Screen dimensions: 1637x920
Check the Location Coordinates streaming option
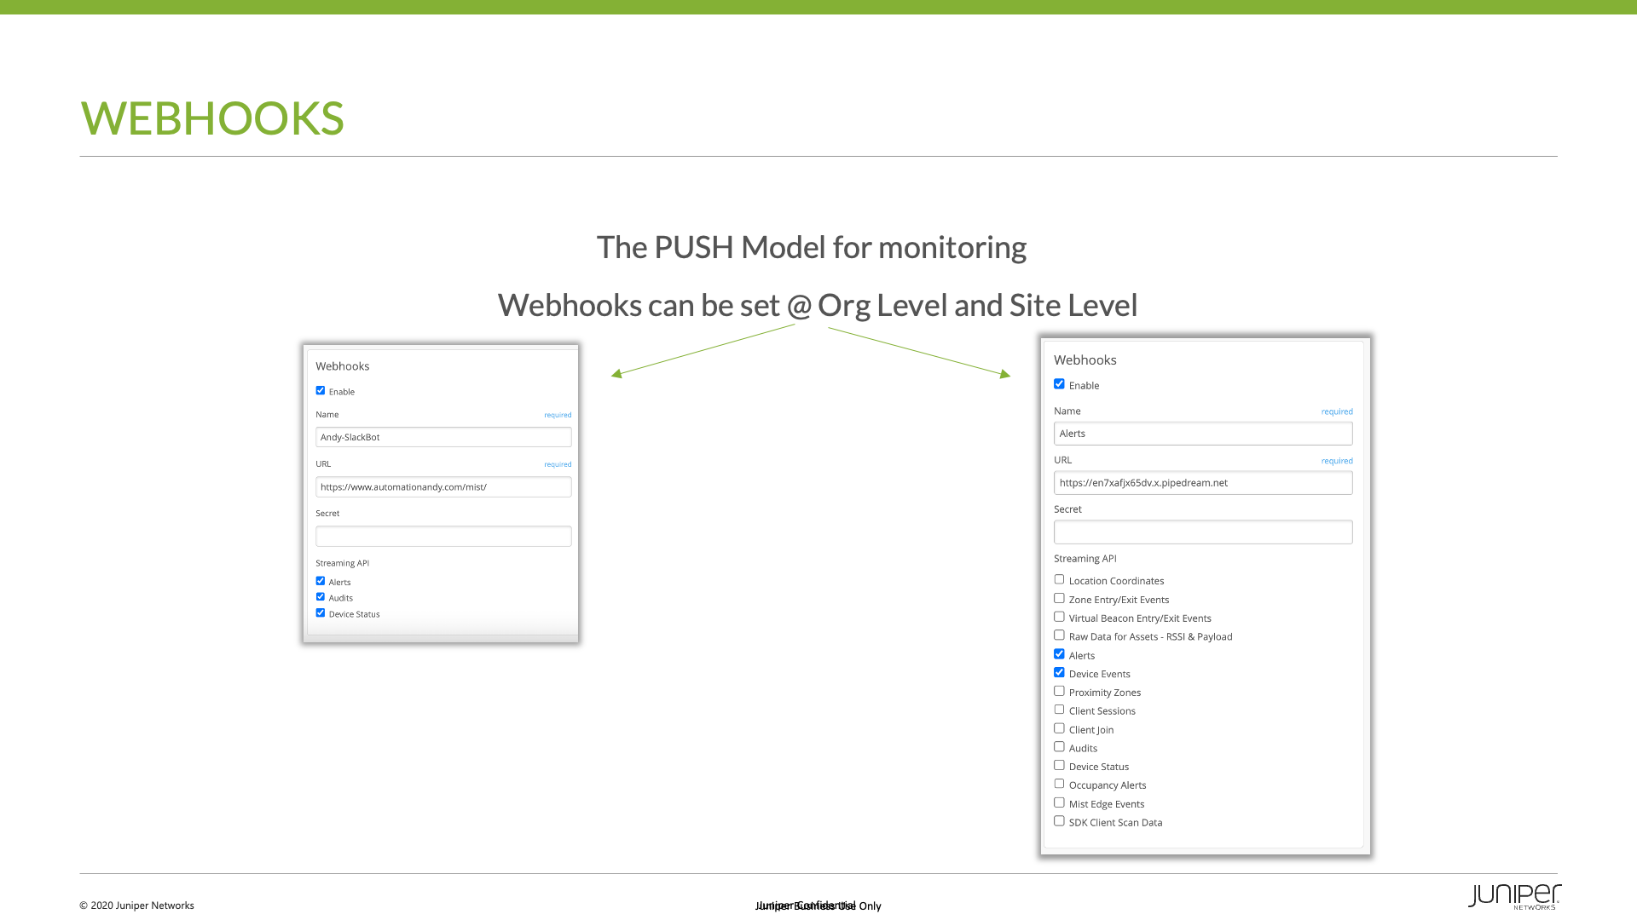point(1059,579)
